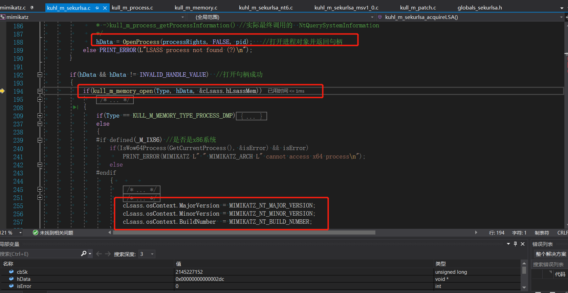
Task: Click the 未找到相关问题 status text
Action: click(57, 233)
